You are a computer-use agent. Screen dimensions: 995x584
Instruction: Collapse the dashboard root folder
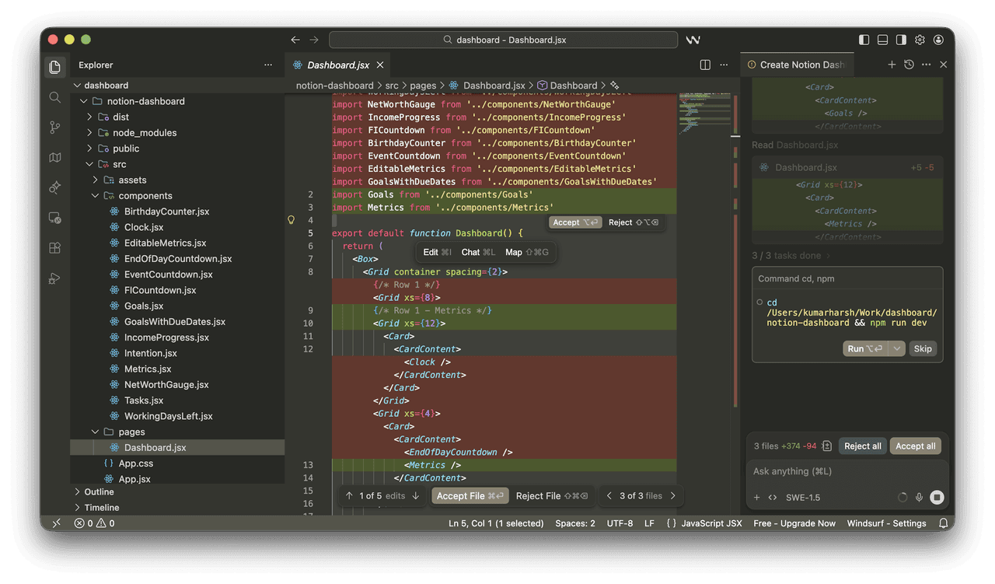point(77,86)
